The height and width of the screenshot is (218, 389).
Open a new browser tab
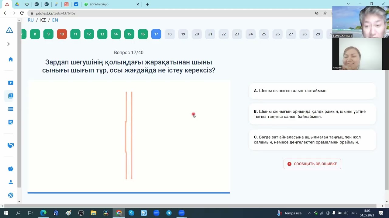click(147, 4)
